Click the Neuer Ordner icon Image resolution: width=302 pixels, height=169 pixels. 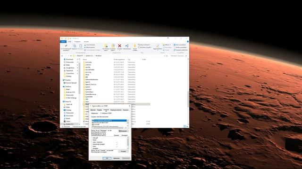[135, 46]
